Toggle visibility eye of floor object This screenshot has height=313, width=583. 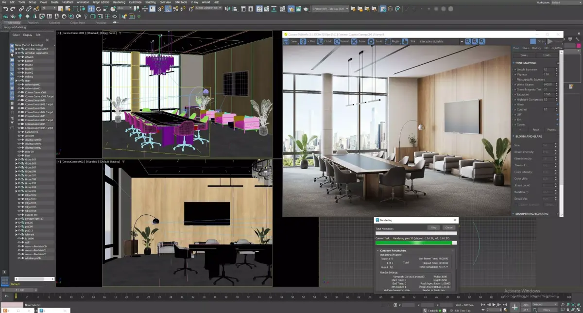[x=19, y=156]
